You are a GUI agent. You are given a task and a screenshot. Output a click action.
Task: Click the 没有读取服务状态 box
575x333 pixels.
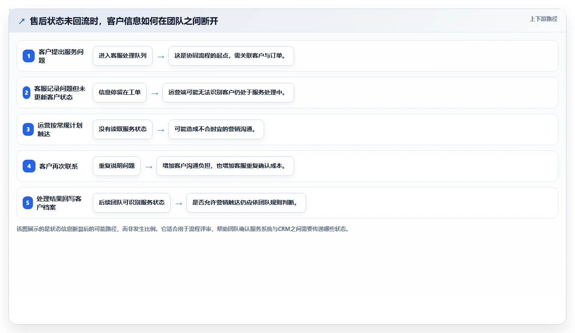click(123, 129)
